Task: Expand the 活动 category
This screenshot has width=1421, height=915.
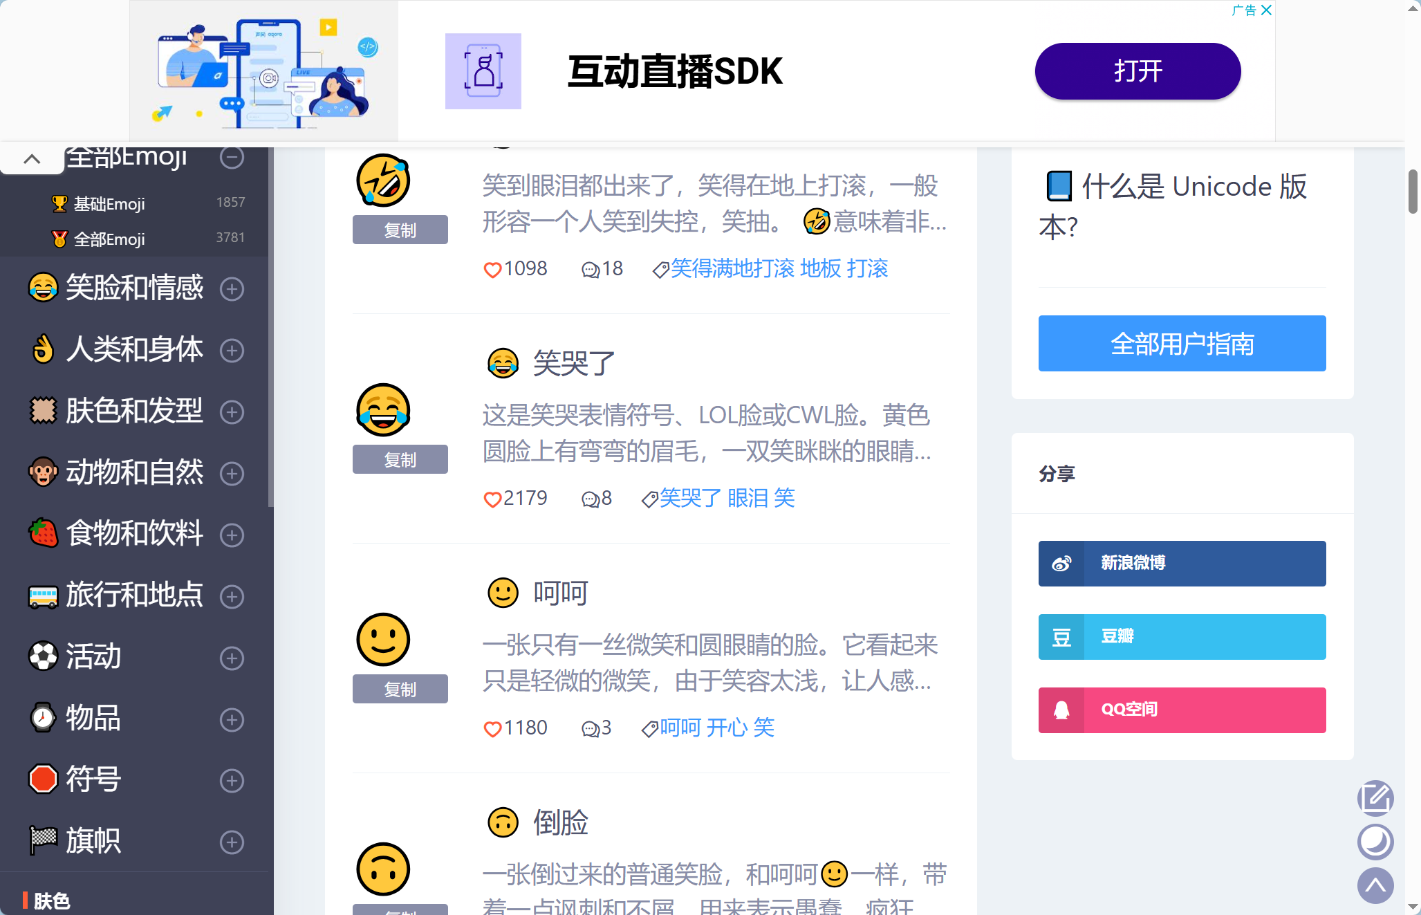Action: coord(232,658)
